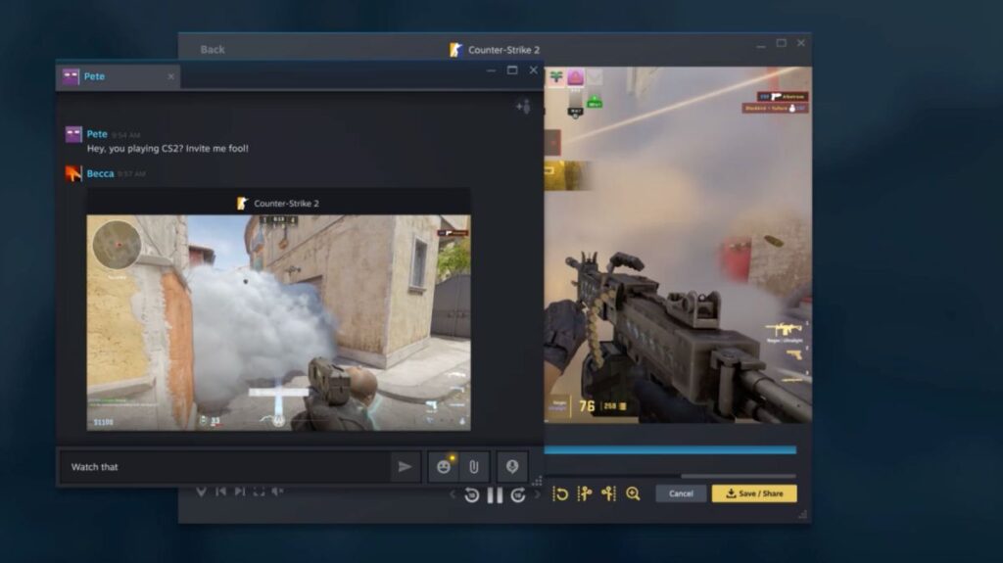Minimize the chat window
Image resolution: width=1003 pixels, height=563 pixels.
pyautogui.click(x=492, y=70)
